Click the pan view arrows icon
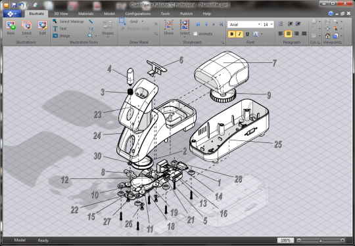Viewport: 355px width, 246px height. click(327, 29)
